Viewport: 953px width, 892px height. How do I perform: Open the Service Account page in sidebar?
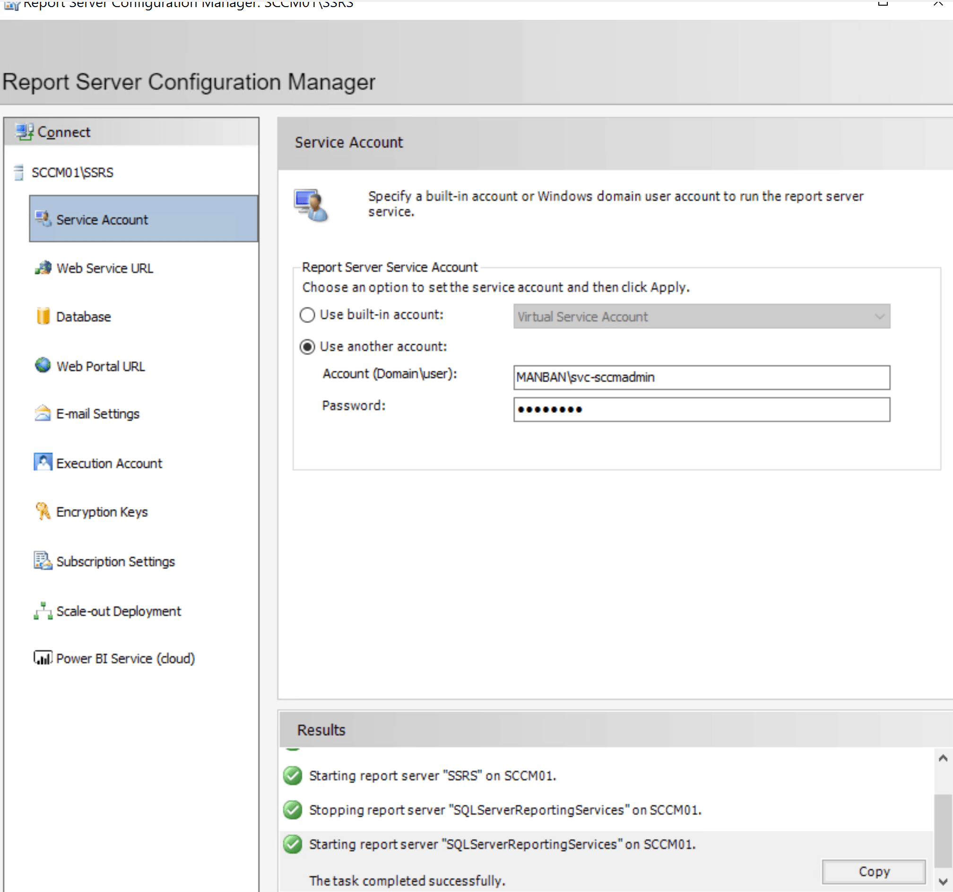144,219
